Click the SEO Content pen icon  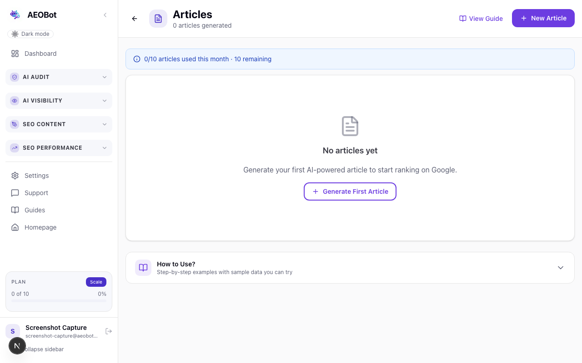point(15,124)
